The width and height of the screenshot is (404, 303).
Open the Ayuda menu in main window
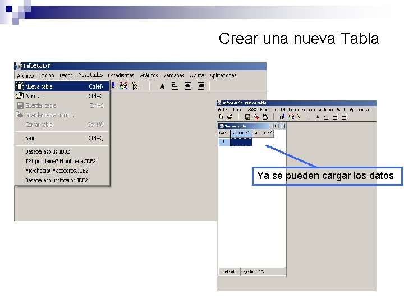pyautogui.click(x=197, y=76)
